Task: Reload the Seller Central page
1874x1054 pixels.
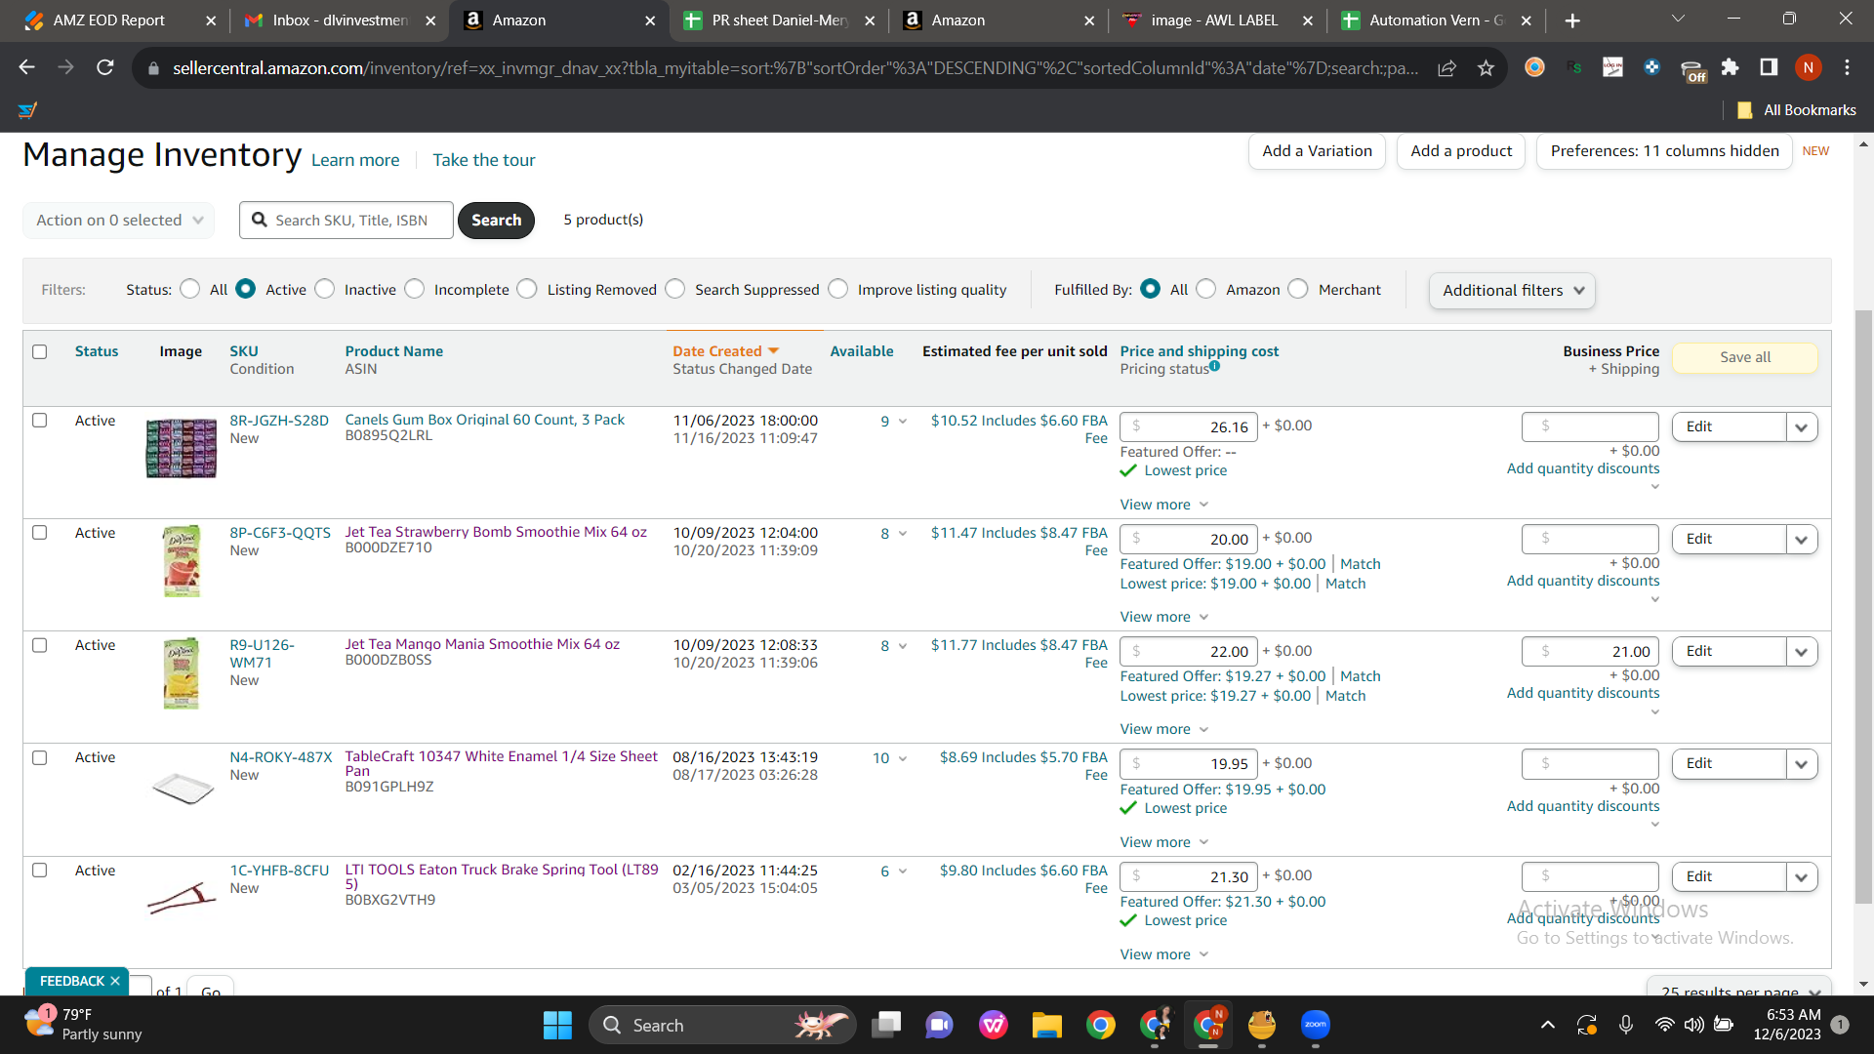Action: point(105,67)
